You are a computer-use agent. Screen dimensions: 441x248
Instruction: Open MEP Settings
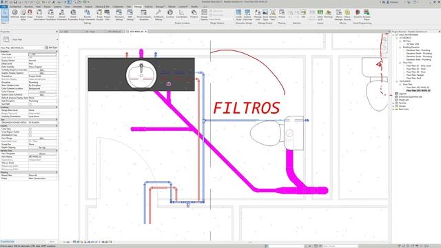click(x=130, y=14)
